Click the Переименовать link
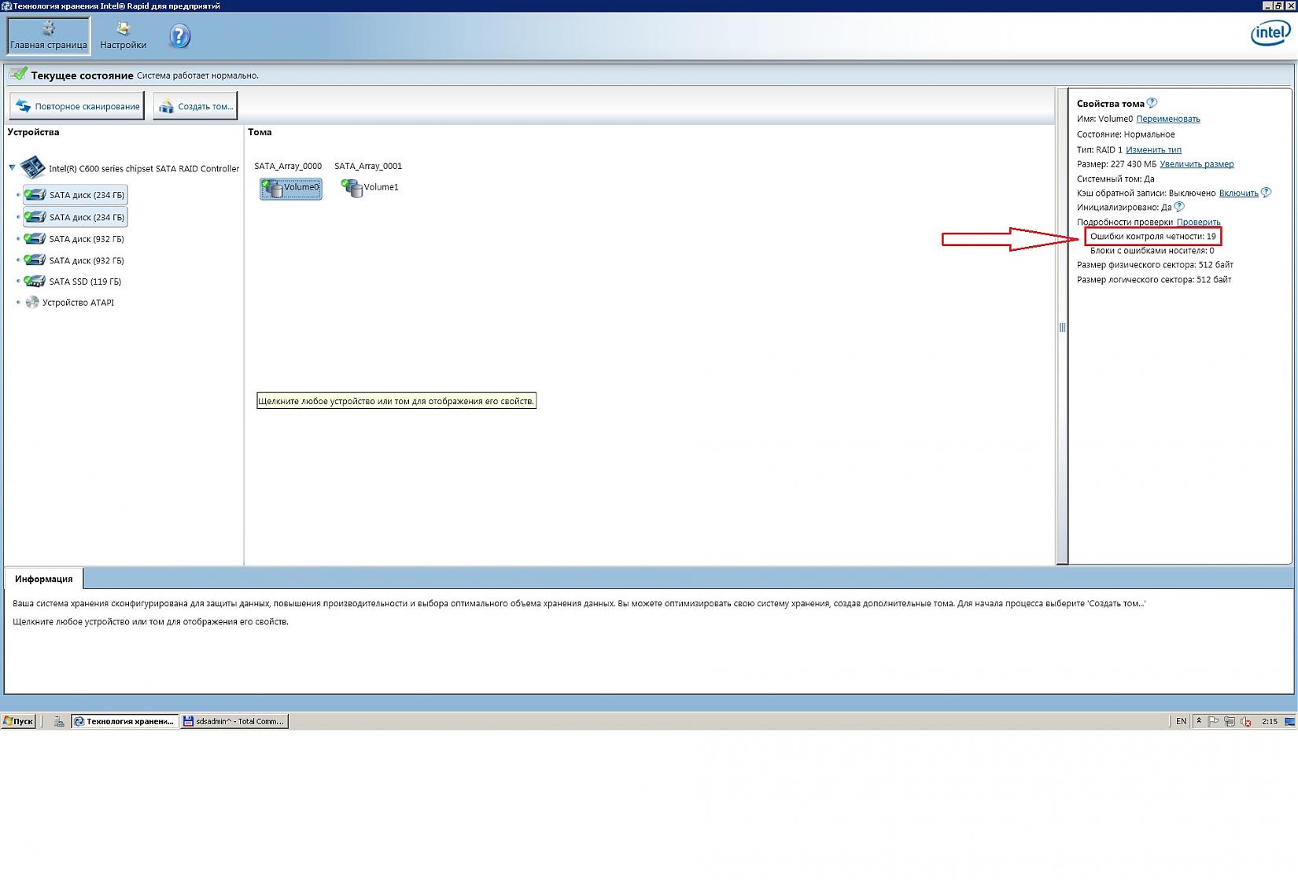Image resolution: width=1298 pixels, height=887 pixels. pos(1167,119)
